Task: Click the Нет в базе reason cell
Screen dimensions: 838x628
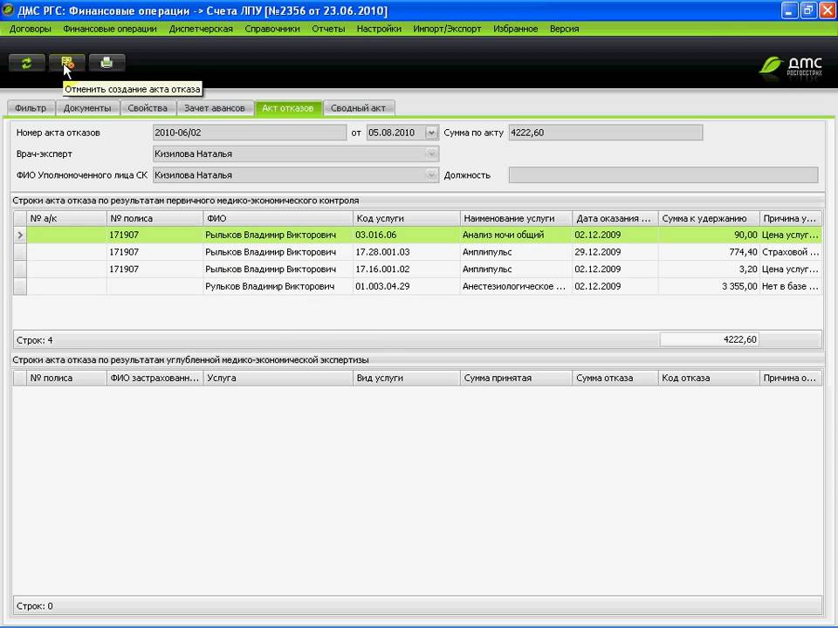Action: [791, 286]
